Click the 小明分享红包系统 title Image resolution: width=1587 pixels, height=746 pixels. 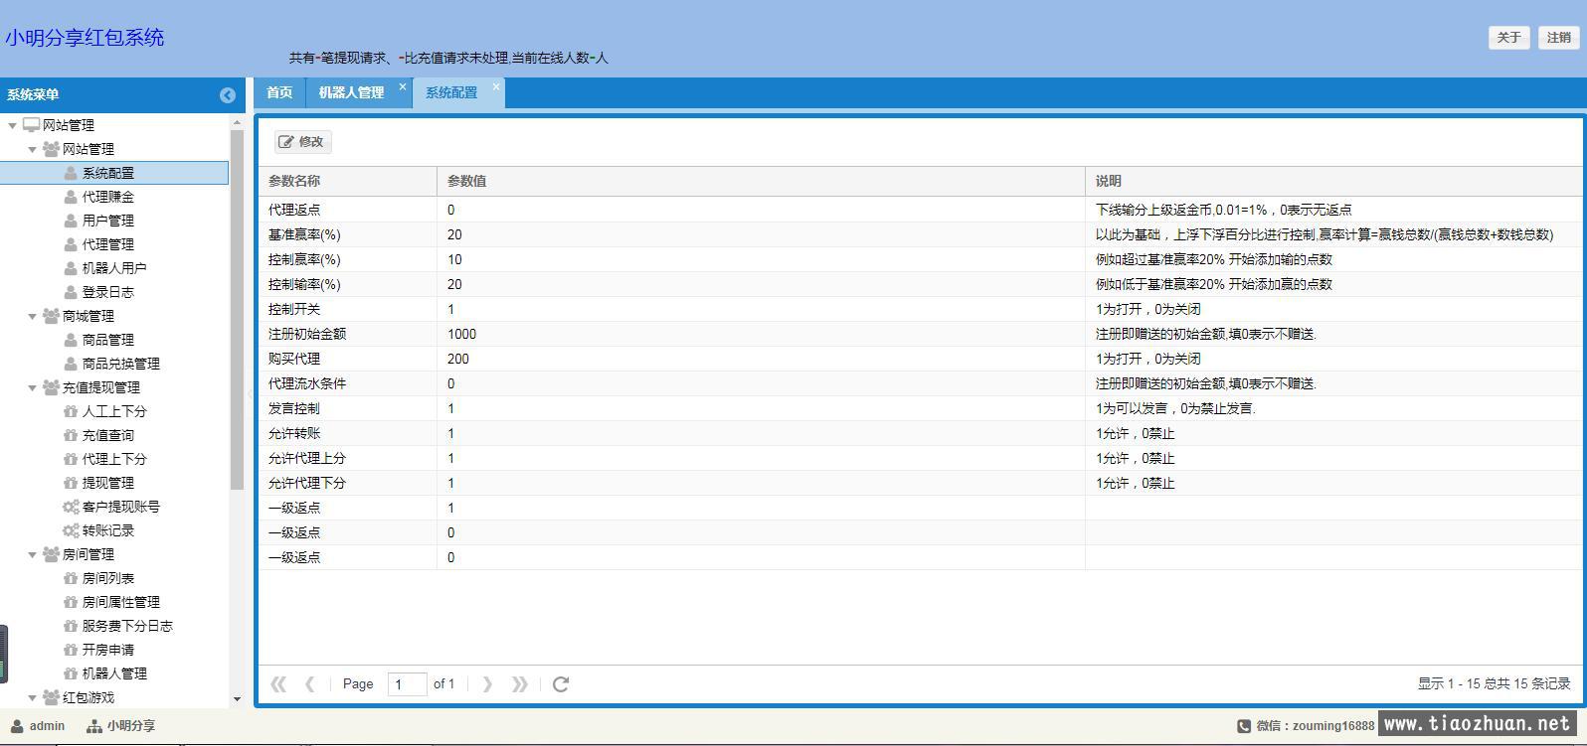[85, 38]
